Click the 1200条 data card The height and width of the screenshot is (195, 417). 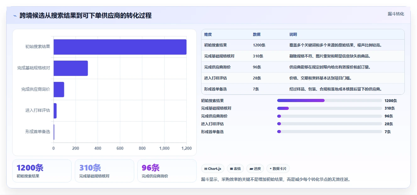42,171
